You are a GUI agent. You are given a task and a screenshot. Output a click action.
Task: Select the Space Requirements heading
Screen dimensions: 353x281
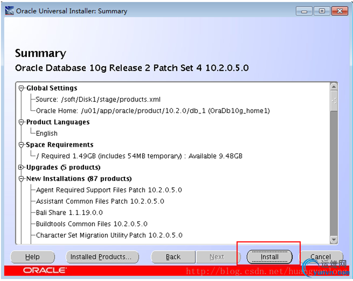[x=60, y=145]
